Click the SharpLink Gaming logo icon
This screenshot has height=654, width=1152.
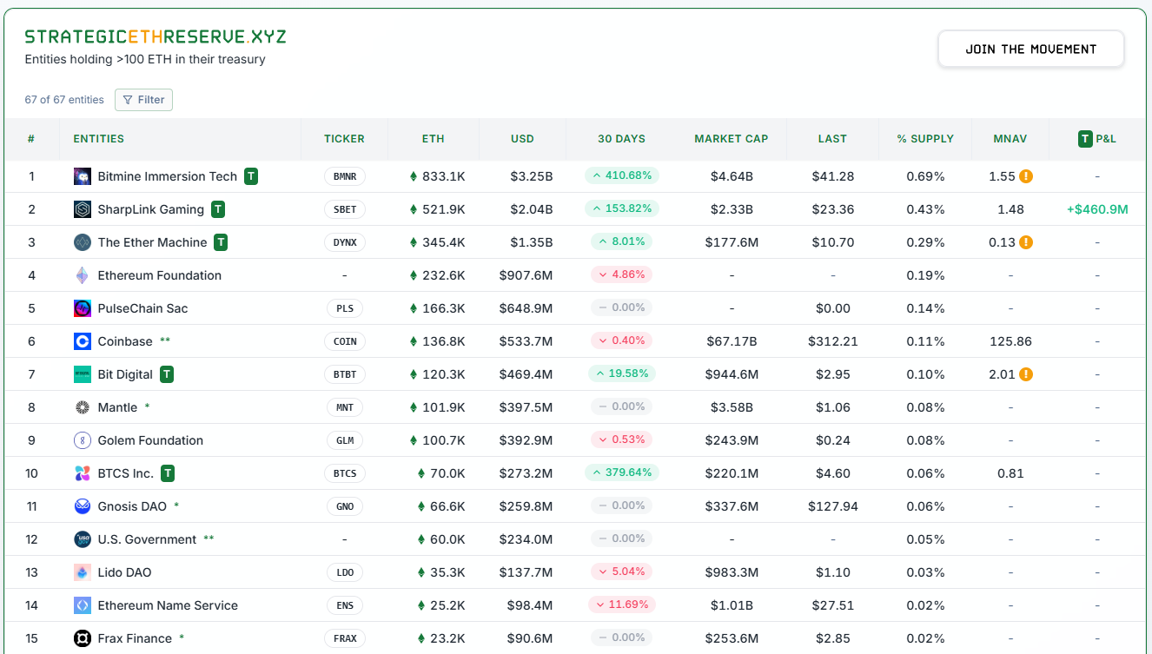83,209
